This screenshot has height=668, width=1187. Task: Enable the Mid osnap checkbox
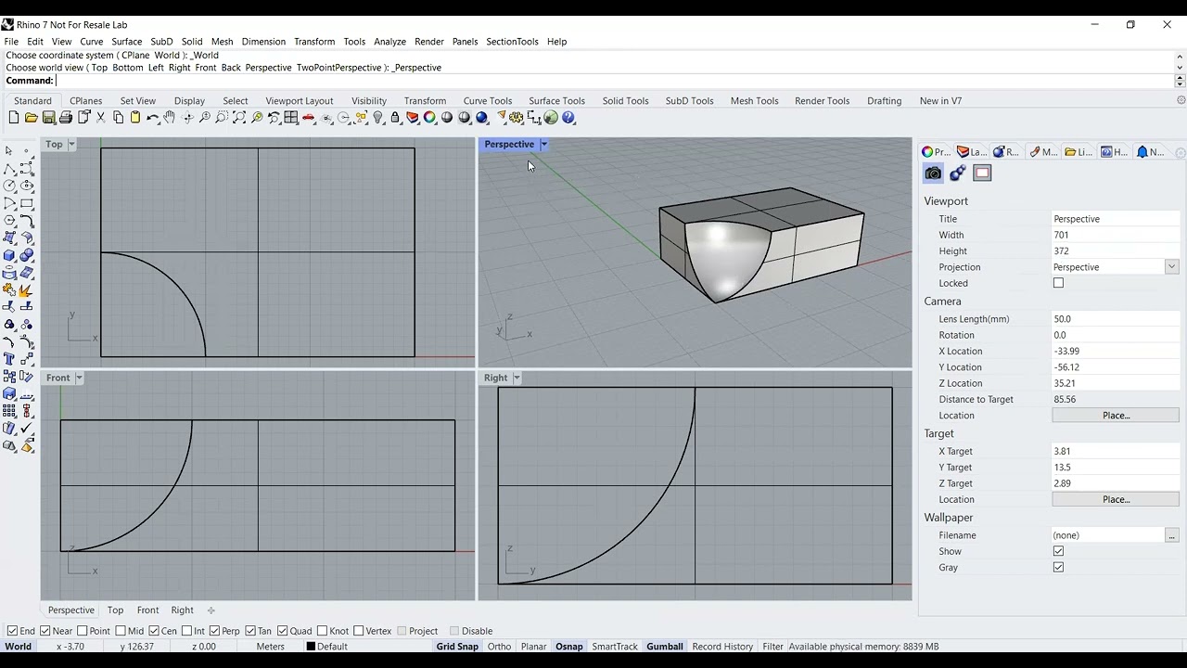click(121, 631)
